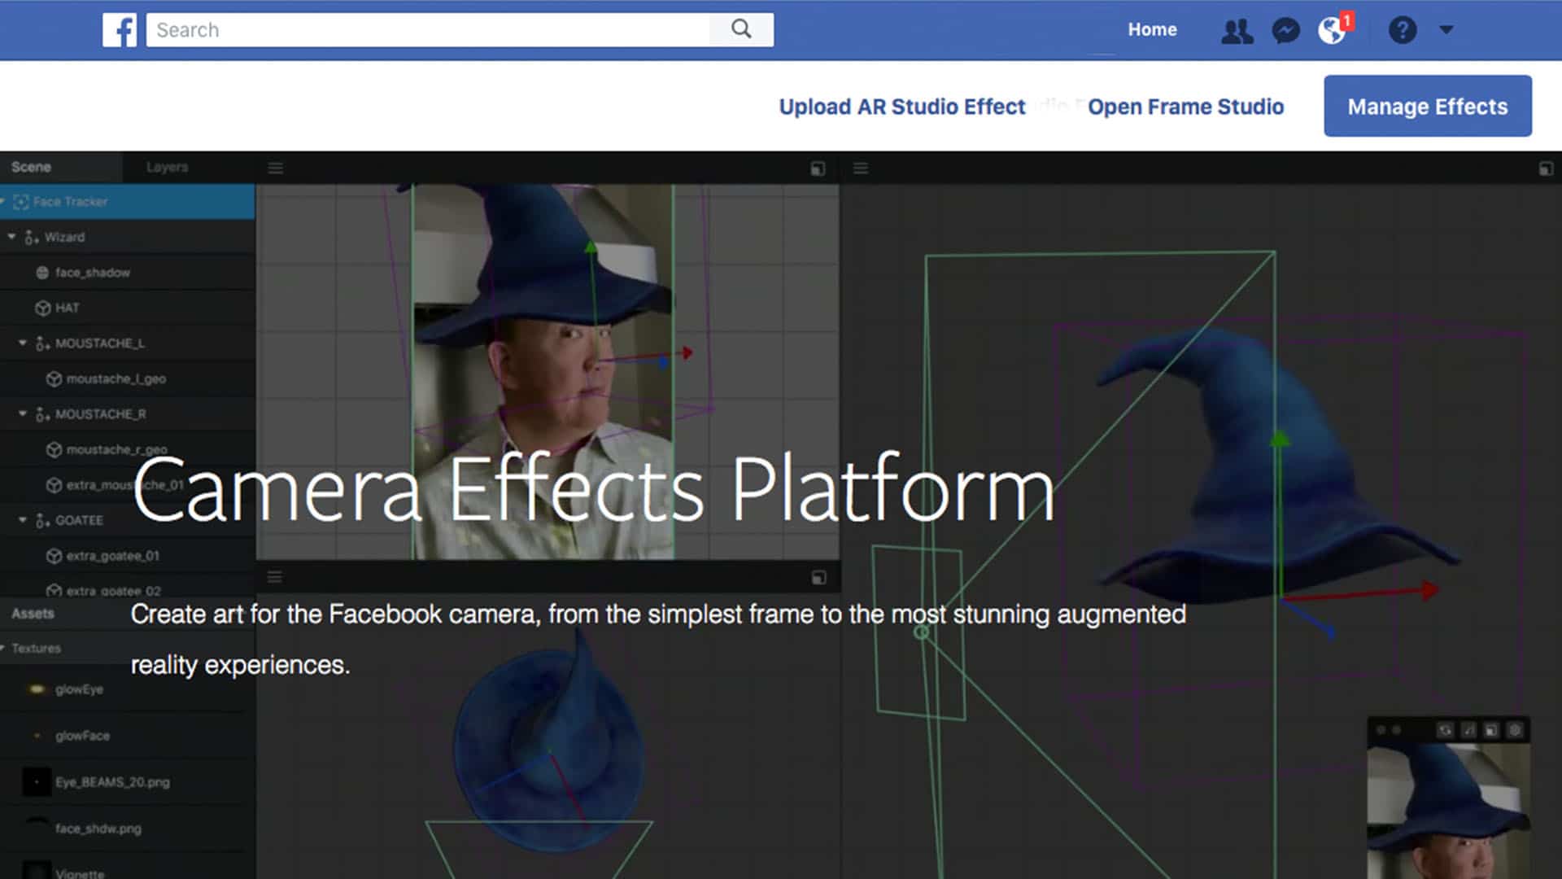Select the moustache_l_geo item
The width and height of the screenshot is (1562, 879).
[116, 378]
